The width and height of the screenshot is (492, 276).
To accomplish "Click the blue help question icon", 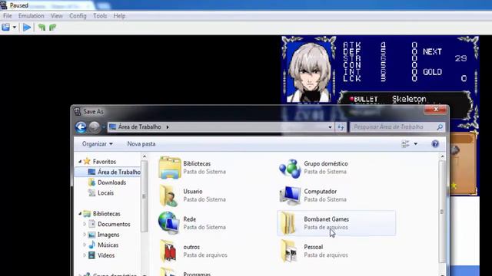I will click(435, 144).
